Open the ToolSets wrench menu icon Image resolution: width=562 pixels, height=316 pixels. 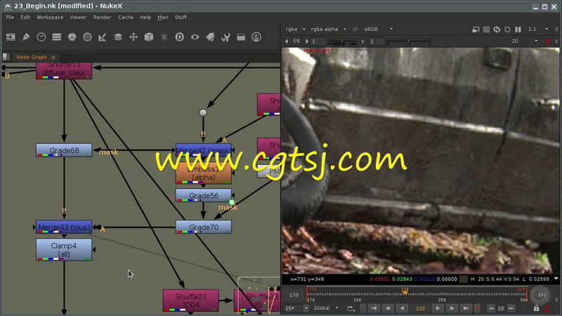pos(226,37)
